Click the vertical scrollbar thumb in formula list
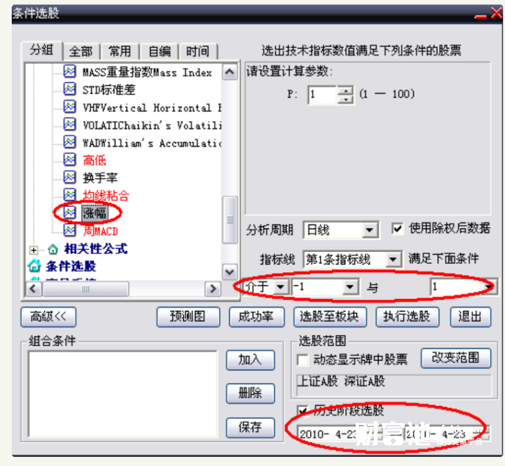This screenshot has height=466, width=505. tap(230, 219)
